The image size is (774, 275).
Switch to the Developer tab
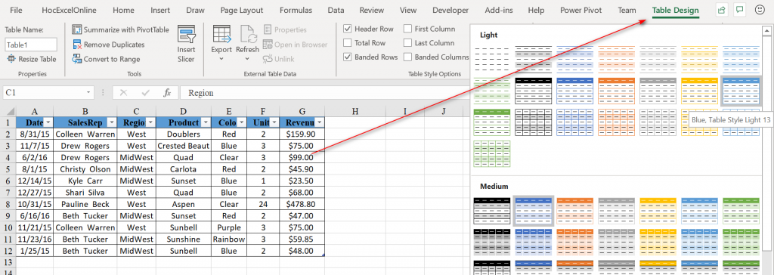pyautogui.click(x=450, y=10)
